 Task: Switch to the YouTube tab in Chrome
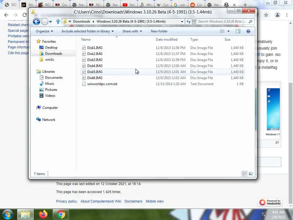click(129, 5)
